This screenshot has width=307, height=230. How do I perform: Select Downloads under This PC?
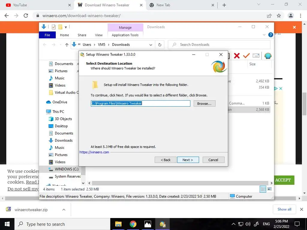64,140
